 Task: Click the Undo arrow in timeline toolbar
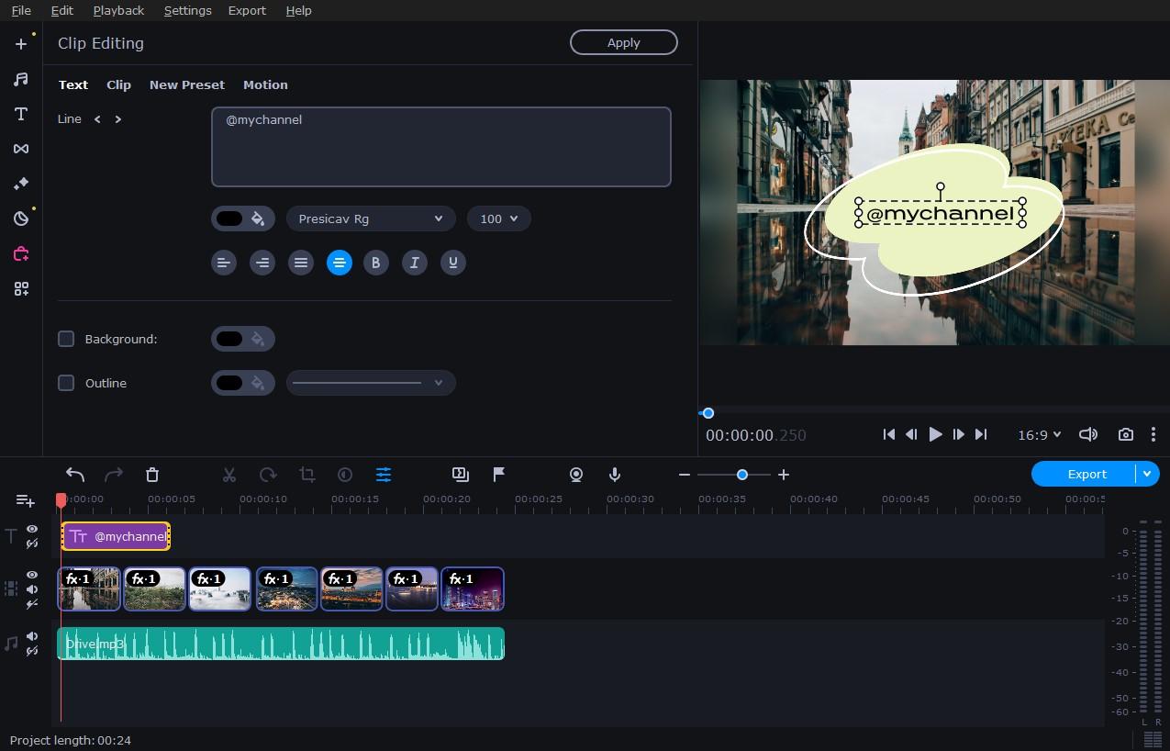click(75, 475)
